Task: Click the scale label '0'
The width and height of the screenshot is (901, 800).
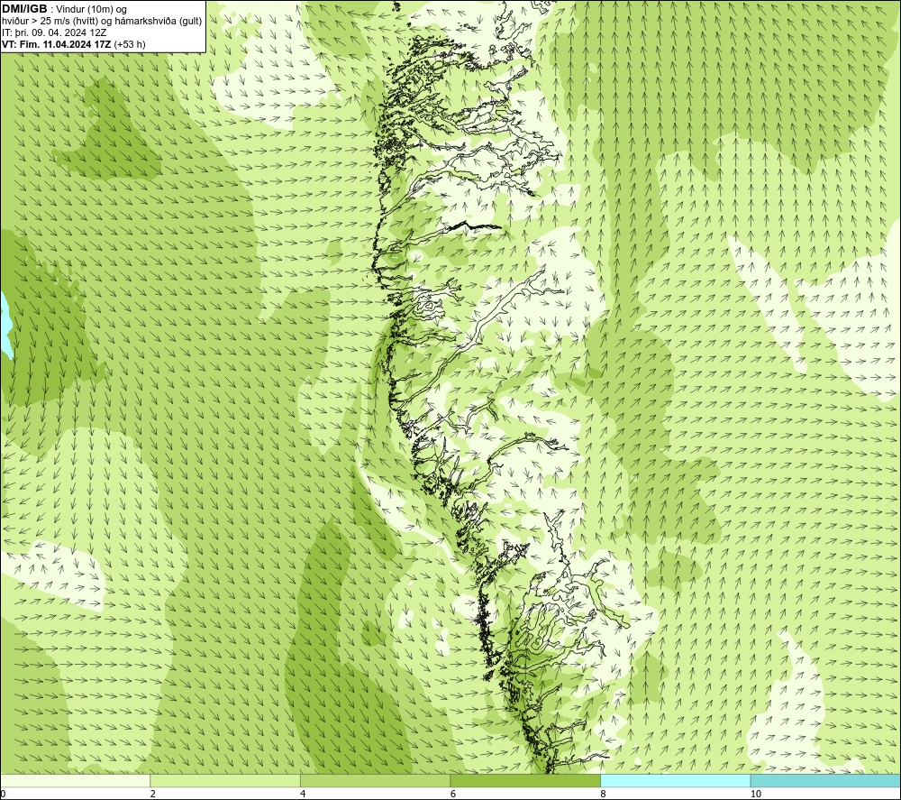Action: pyautogui.click(x=4, y=794)
